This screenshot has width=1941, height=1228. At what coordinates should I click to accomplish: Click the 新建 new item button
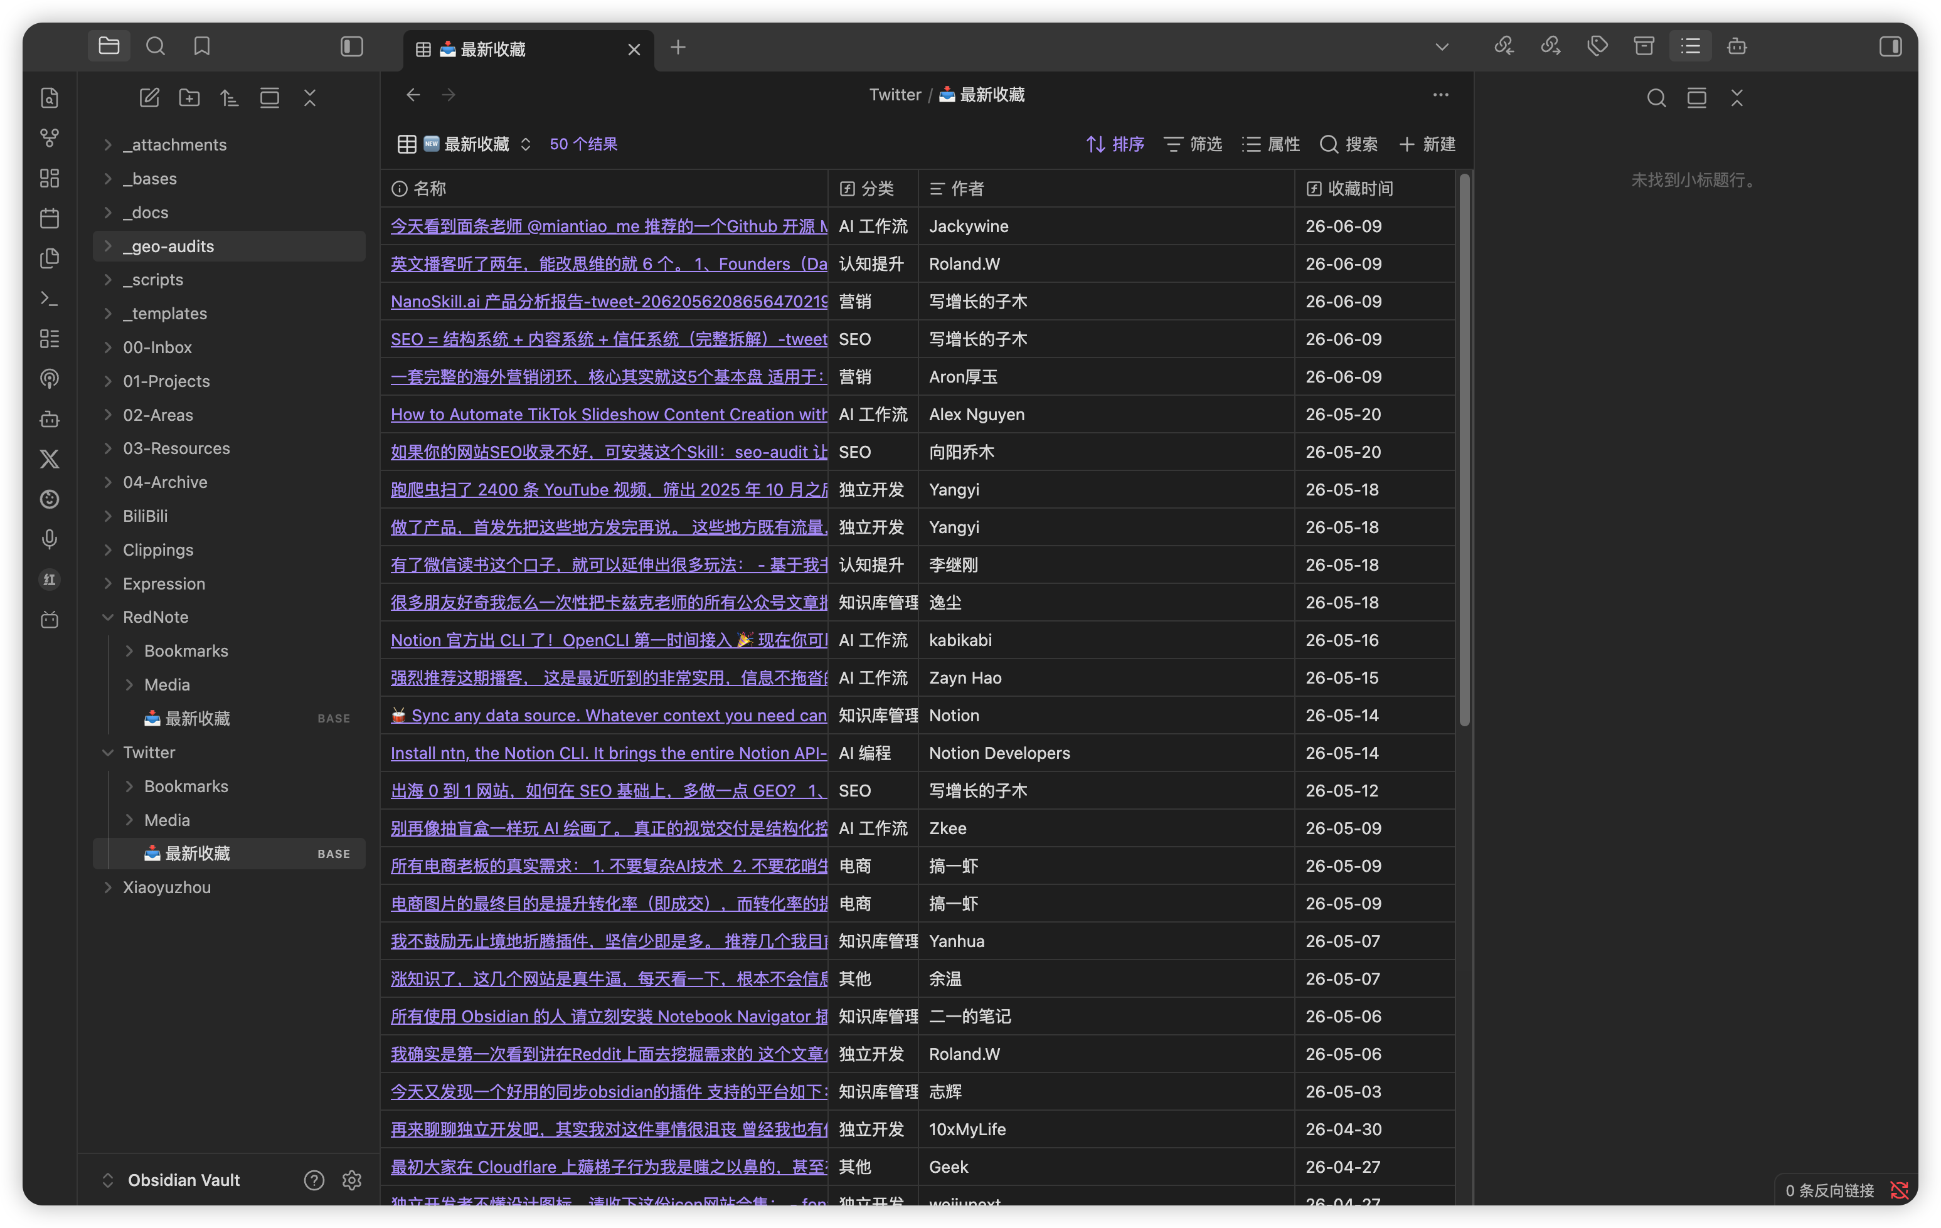(1428, 144)
